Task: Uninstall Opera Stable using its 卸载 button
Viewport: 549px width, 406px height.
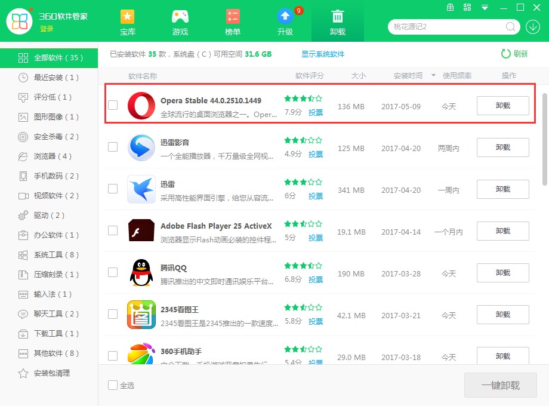Action: pos(502,105)
